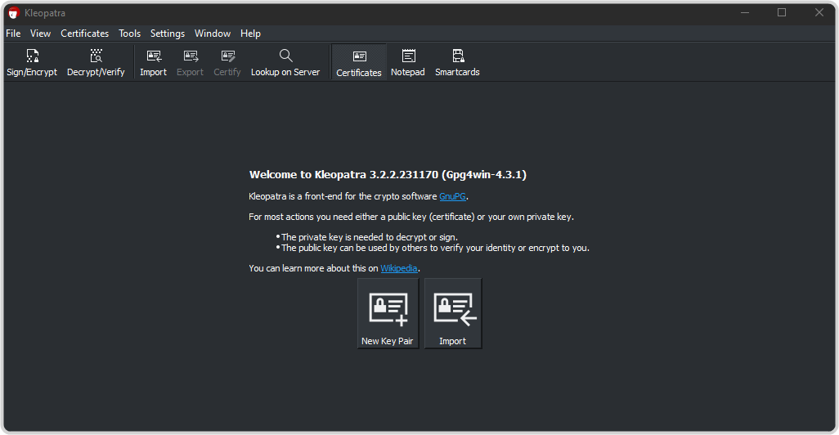This screenshot has height=435, width=839.
Task: Open the Settings menu
Action: [x=168, y=34]
